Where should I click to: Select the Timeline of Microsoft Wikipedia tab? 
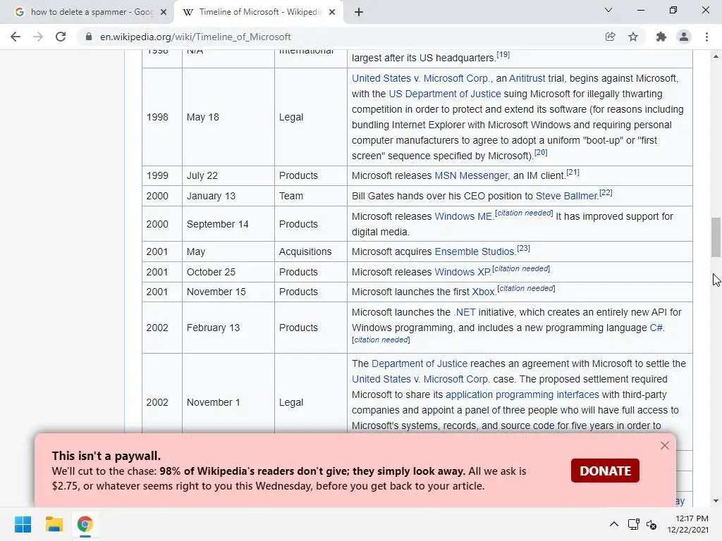tap(259, 13)
